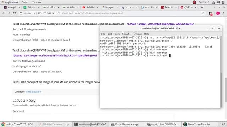227x127 pixels.
Task: Switch to Virtual Machine Manager in taskbar
Action: click(127, 124)
